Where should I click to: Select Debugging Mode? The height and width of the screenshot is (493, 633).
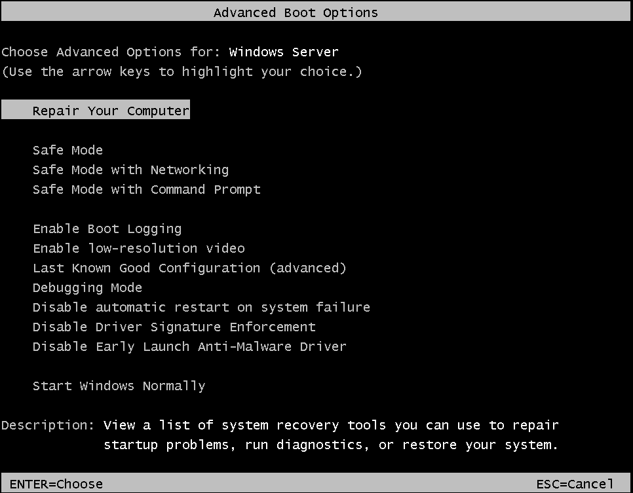coord(87,287)
